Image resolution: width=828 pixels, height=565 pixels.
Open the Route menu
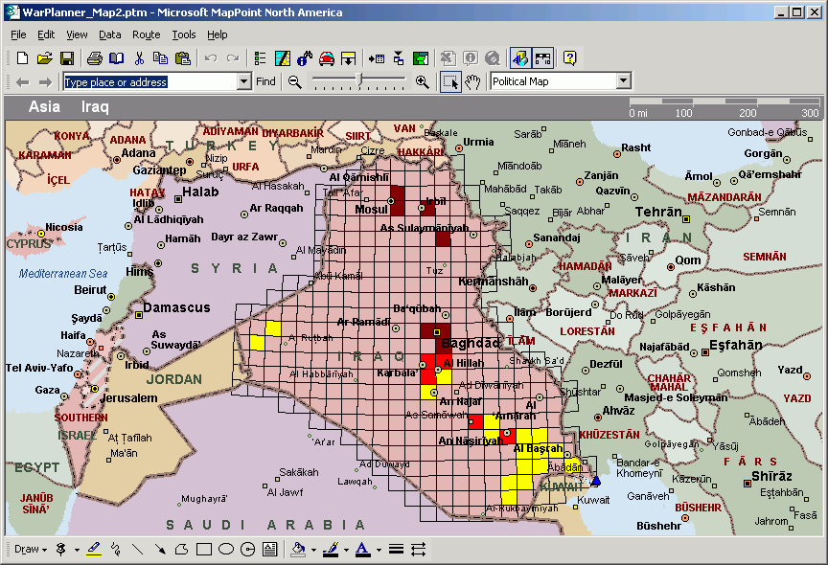(x=147, y=34)
